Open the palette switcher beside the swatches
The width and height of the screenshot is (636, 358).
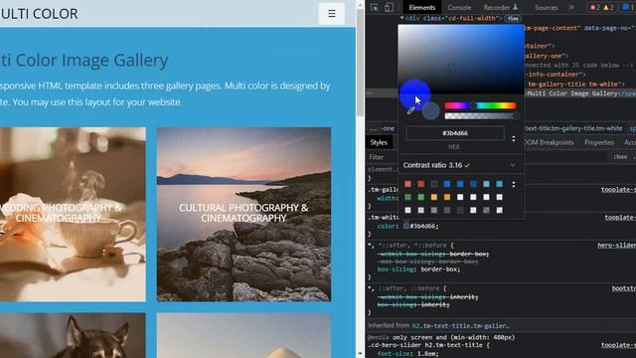click(x=514, y=184)
